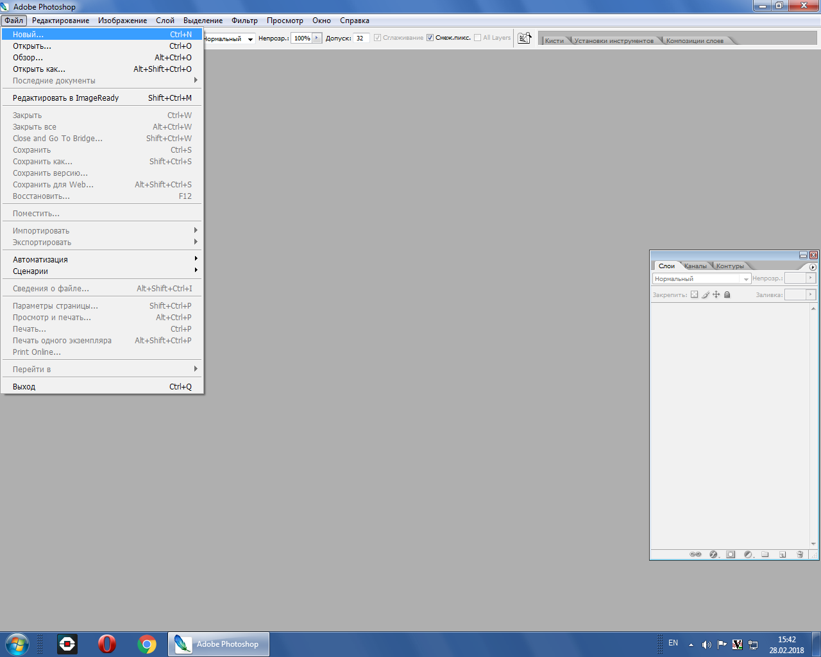Viewport: 821px width, 657px height.
Task: Open the Справка menu
Action: tap(355, 21)
